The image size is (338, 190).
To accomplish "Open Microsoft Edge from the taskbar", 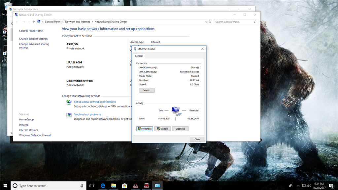I will [x=103, y=186].
